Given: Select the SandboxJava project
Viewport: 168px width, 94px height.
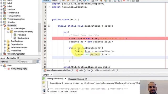Looking at the screenshot, I should tap(13, 13).
